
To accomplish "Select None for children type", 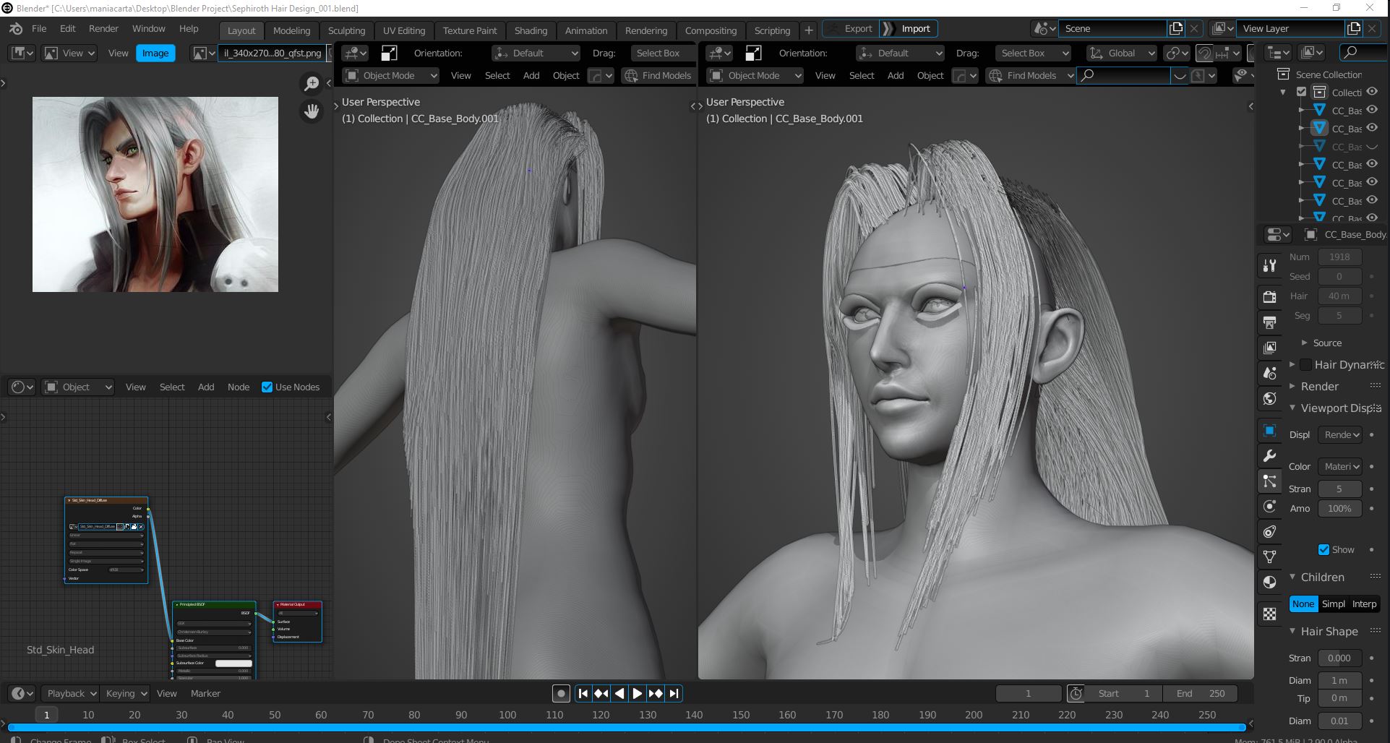I will click(x=1303, y=604).
